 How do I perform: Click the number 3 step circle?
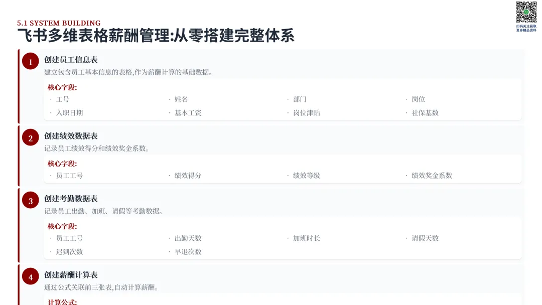(x=31, y=201)
